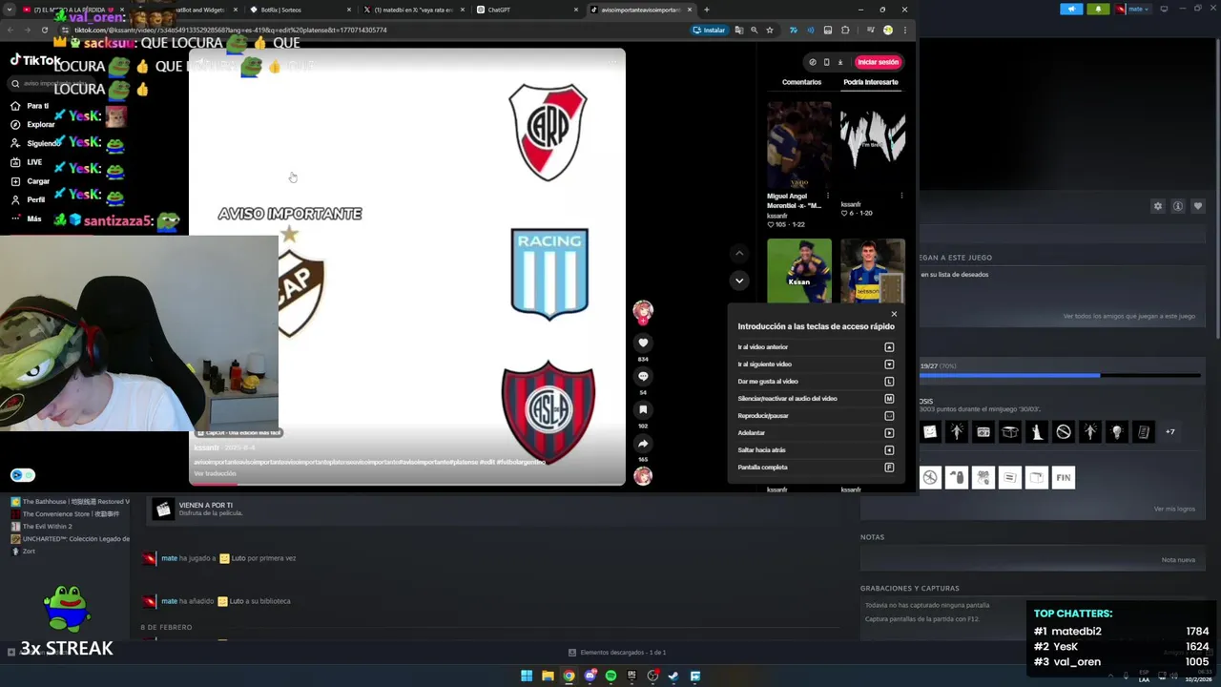The height and width of the screenshot is (687, 1221).
Task: Open zoom magnifier icon in address bar
Action: pos(755,30)
